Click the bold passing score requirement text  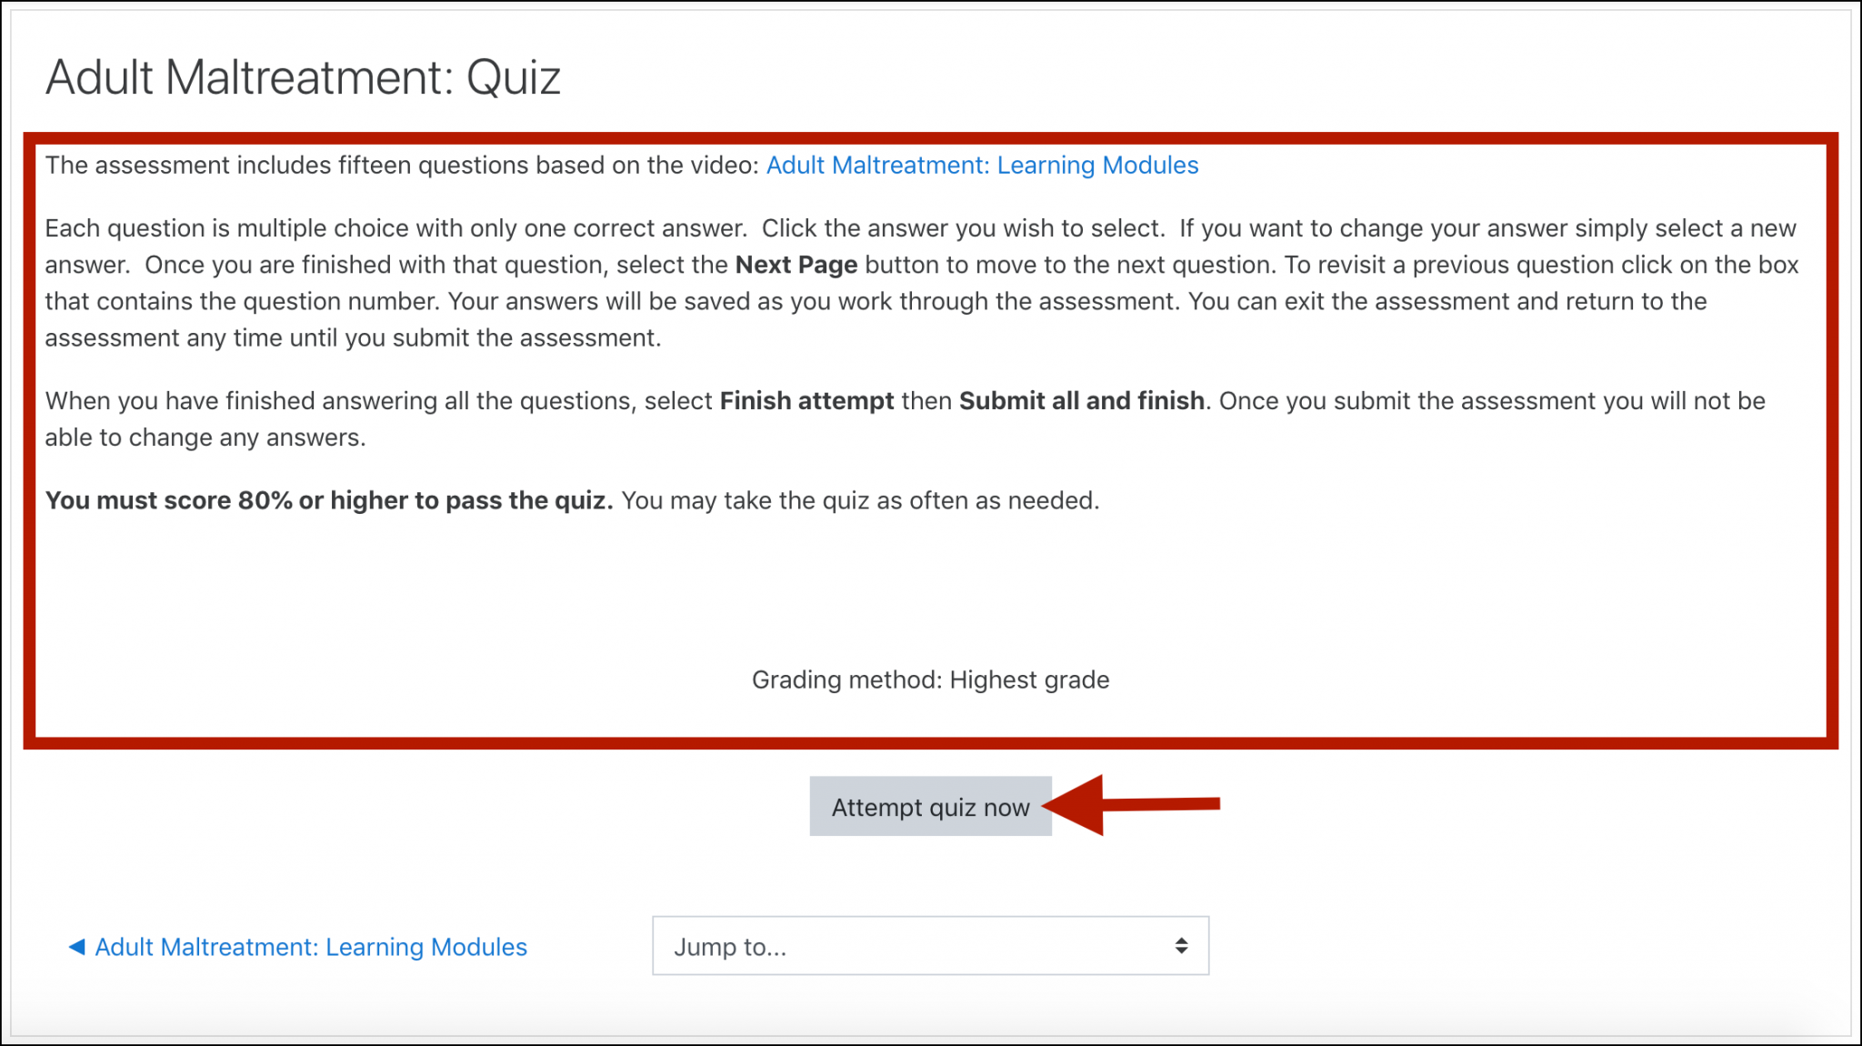pos(331,499)
